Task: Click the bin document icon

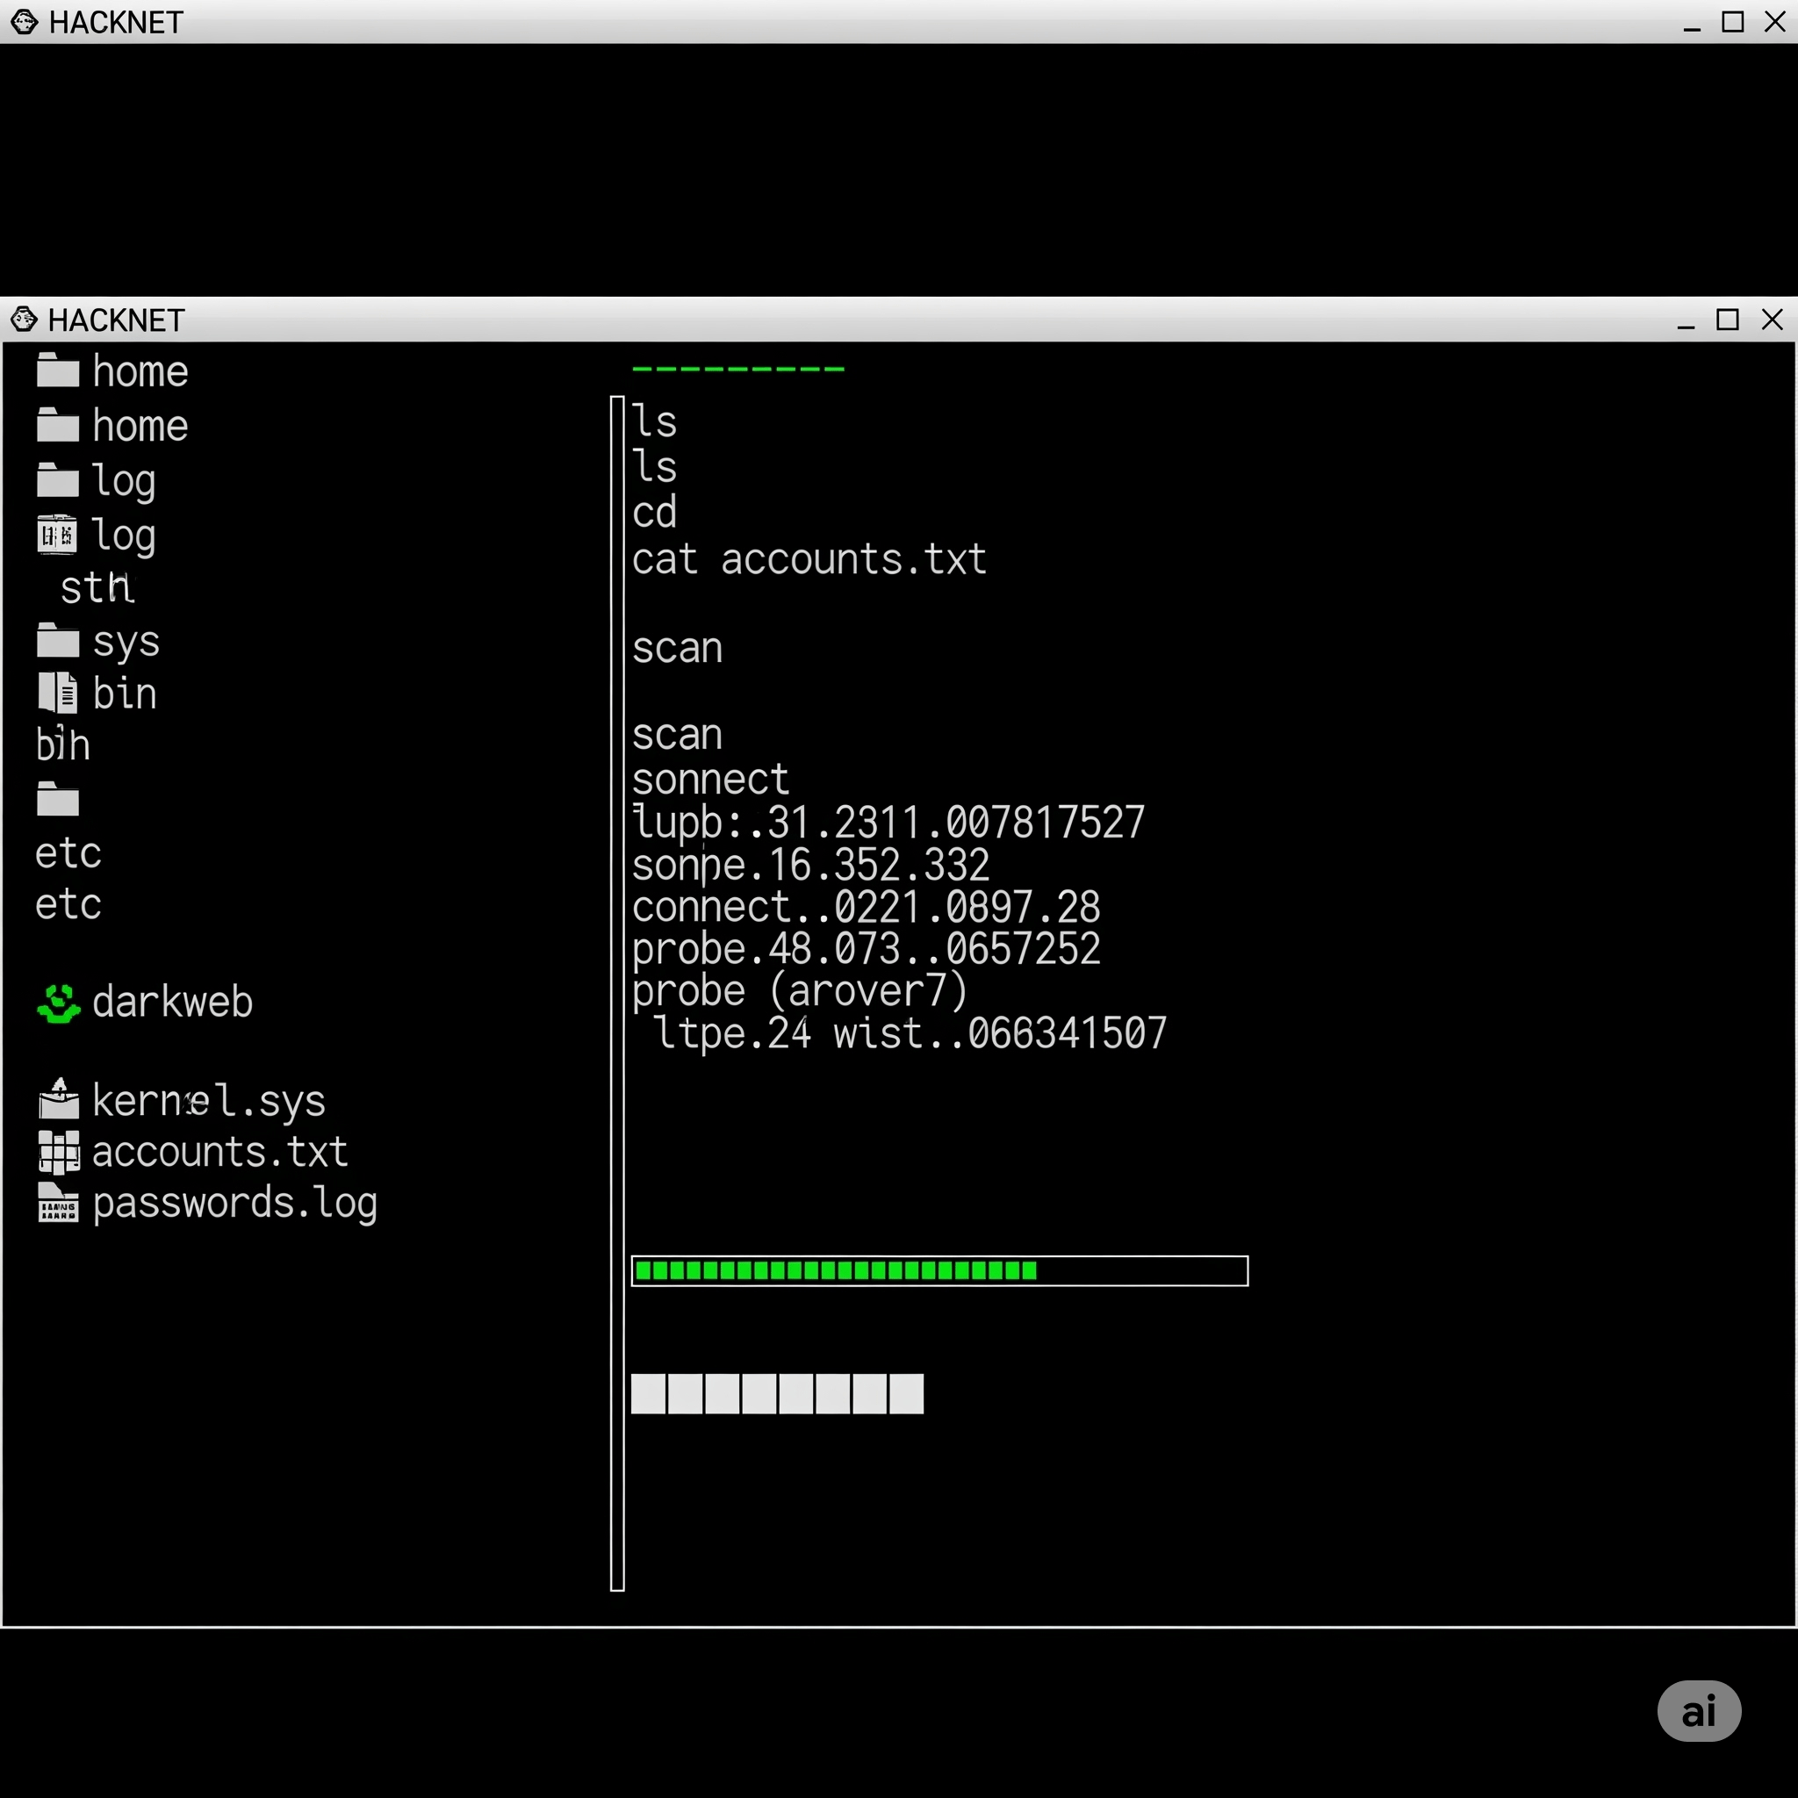Action: pyautogui.click(x=58, y=693)
